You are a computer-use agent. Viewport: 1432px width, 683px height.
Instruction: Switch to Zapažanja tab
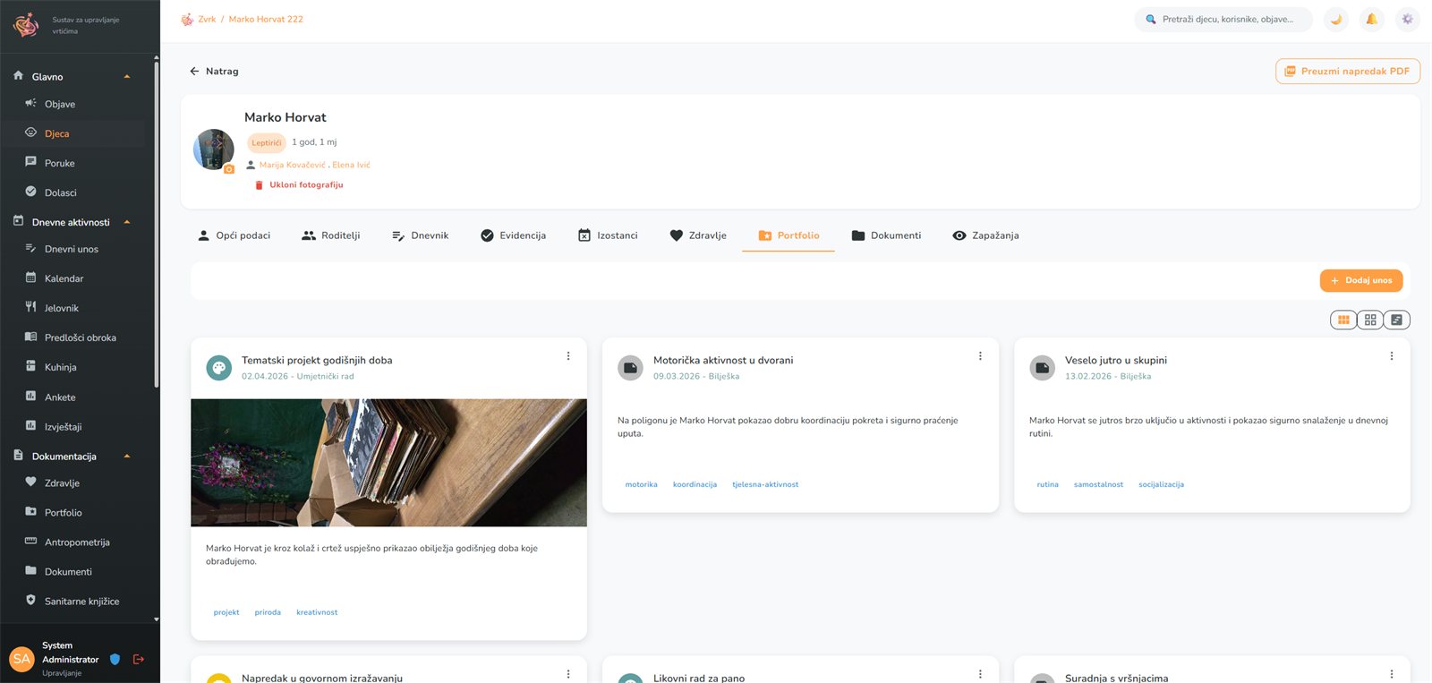[985, 235]
